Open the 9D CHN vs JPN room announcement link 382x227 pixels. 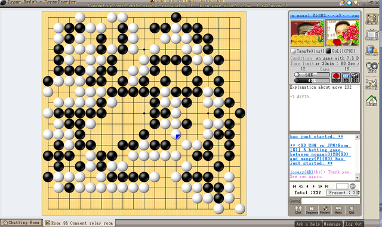pos(321,154)
